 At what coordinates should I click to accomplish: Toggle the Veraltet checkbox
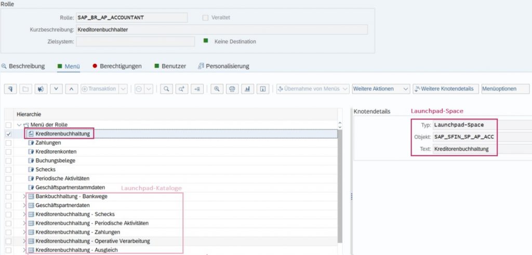click(206, 18)
